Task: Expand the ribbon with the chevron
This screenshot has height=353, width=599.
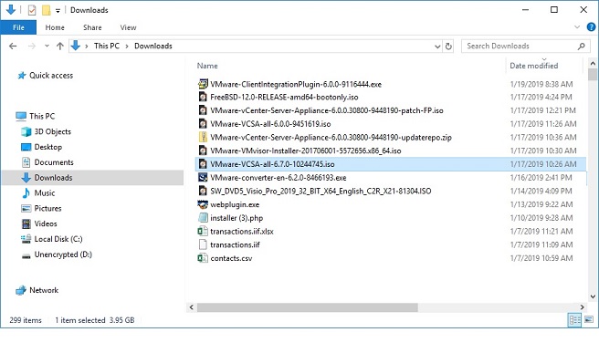Action: click(x=577, y=27)
